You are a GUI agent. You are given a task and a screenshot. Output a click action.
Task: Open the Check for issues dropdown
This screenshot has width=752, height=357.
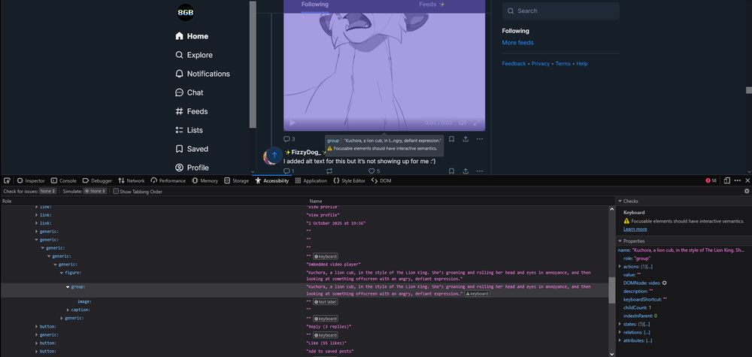click(x=47, y=191)
